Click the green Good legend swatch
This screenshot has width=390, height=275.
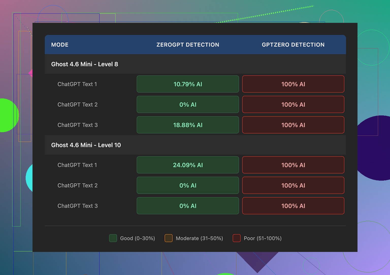click(113, 238)
